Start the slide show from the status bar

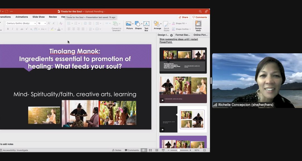coord(163,150)
